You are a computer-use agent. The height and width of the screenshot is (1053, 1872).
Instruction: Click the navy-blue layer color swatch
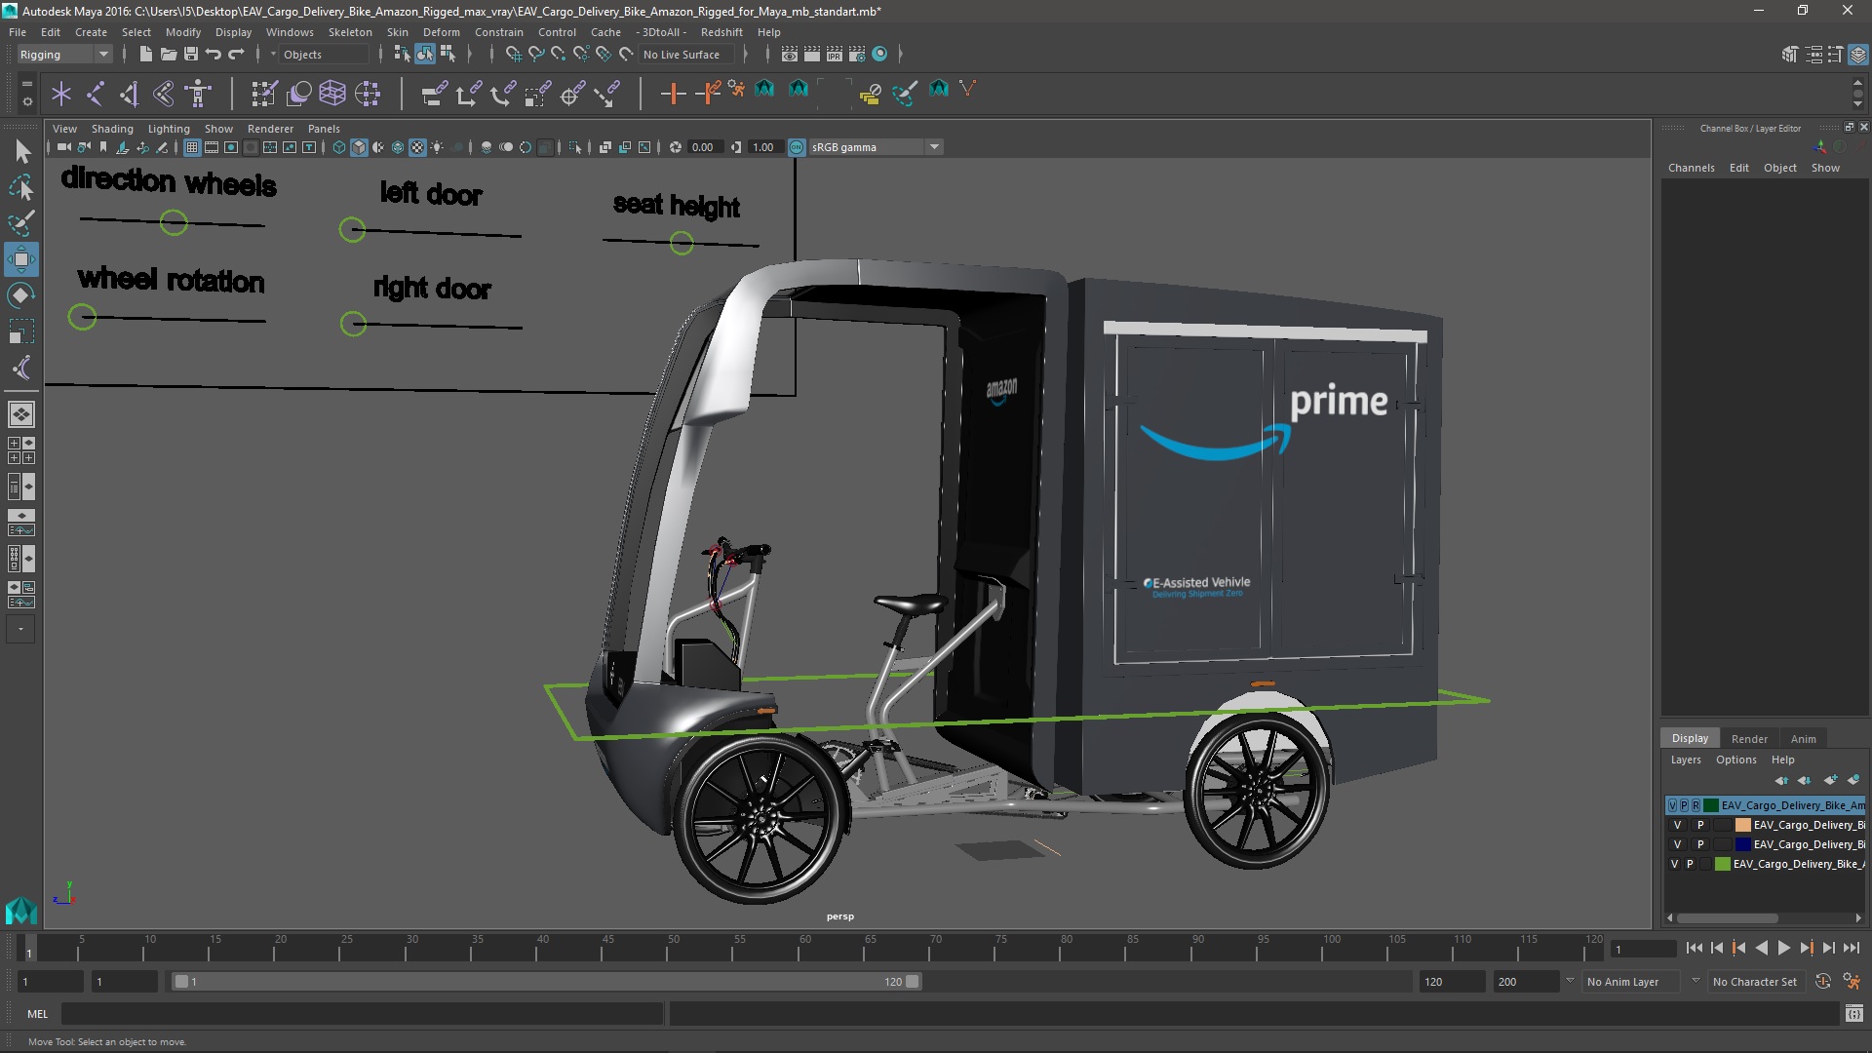[x=1742, y=844]
